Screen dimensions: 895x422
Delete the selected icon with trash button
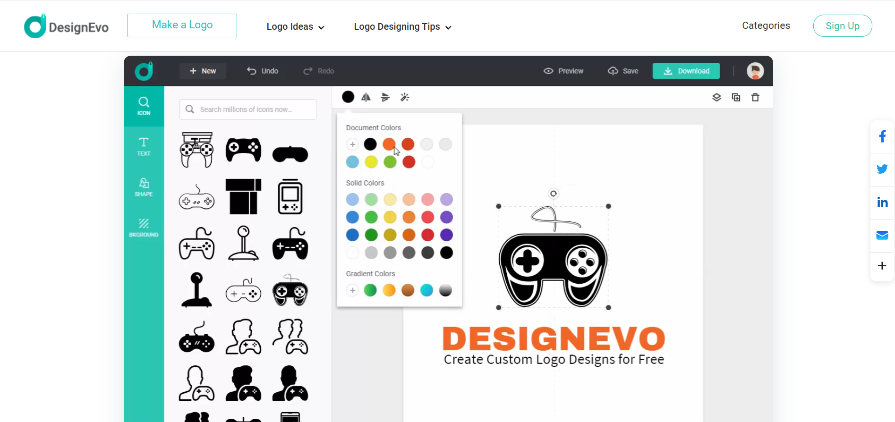click(756, 97)
